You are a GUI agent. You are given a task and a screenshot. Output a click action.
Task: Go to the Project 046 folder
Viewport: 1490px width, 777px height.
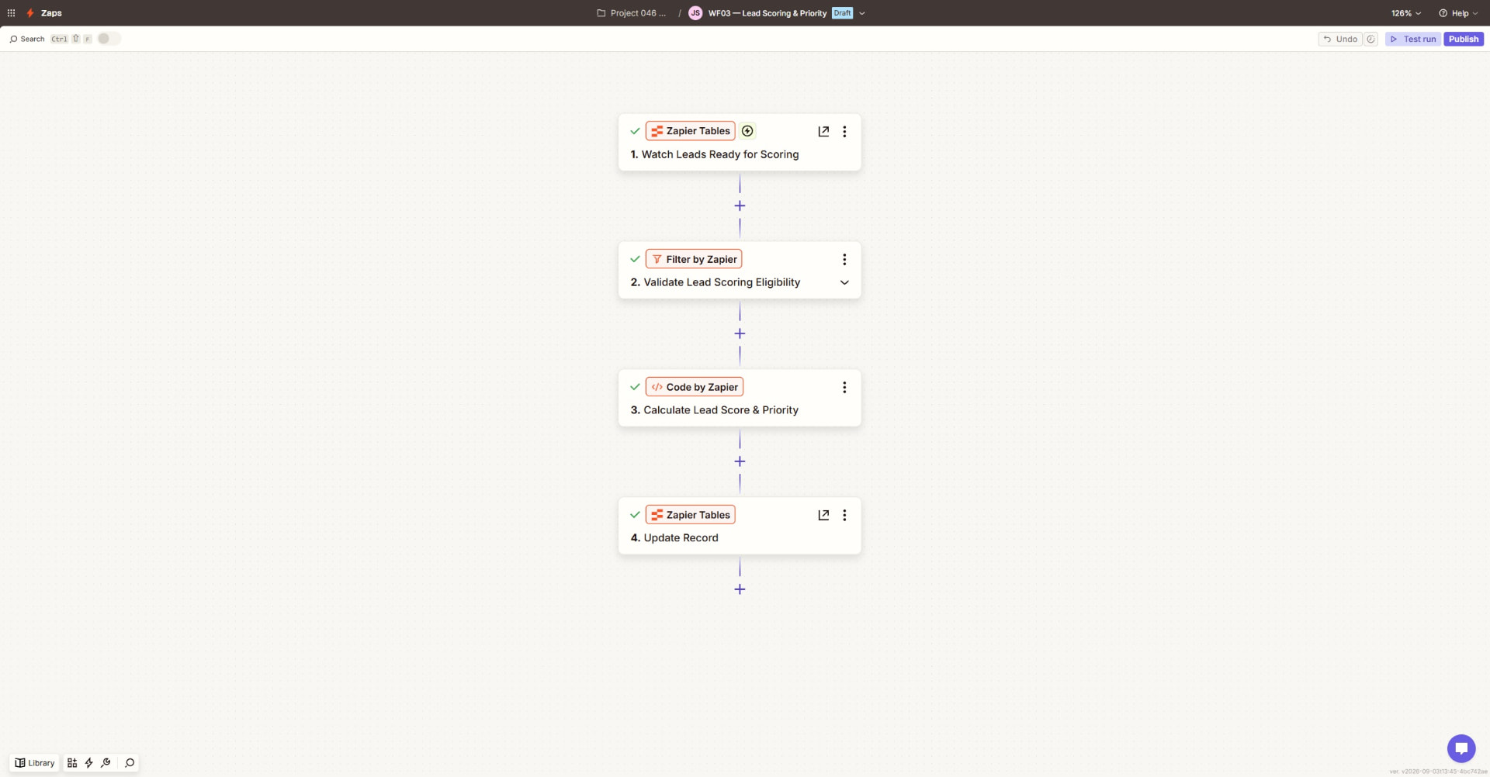click(631, 13)
